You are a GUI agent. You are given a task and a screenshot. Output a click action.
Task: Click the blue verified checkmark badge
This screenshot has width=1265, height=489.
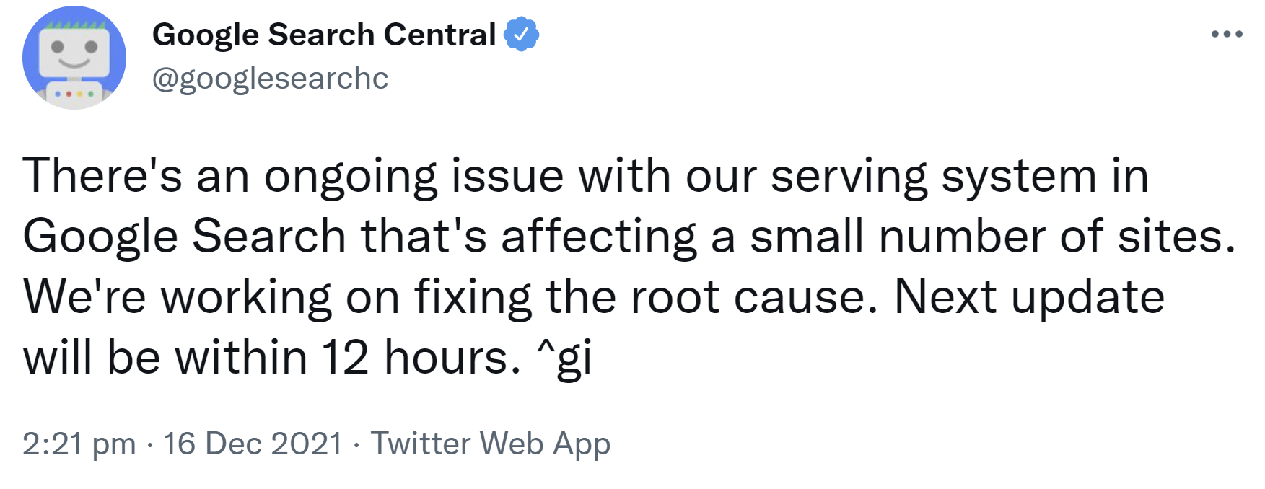521,35
